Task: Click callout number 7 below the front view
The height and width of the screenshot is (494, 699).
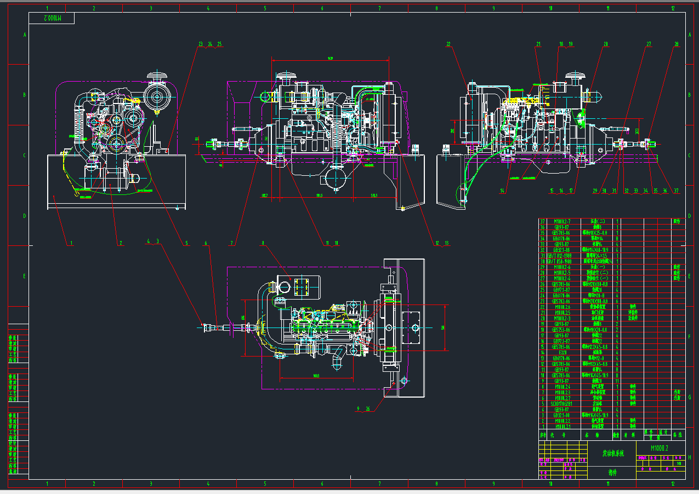Action: point(232,242)
